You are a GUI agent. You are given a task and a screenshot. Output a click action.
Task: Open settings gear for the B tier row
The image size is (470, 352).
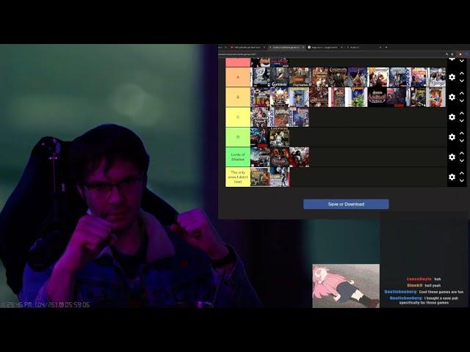452,97
